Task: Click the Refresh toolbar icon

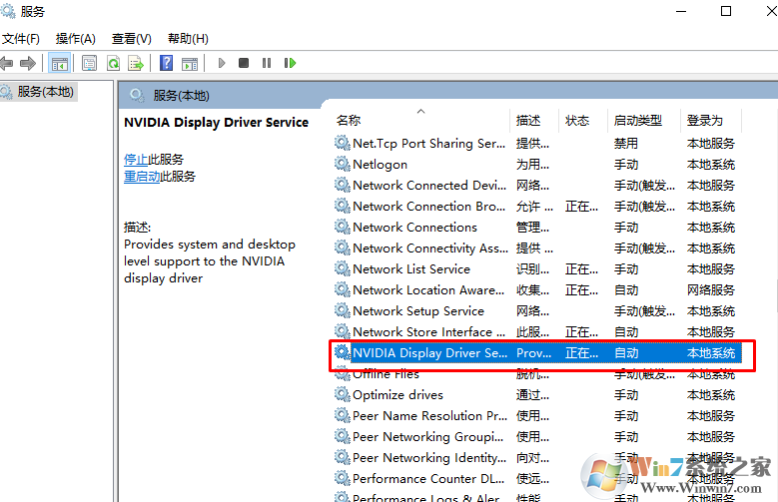Action: click(113, 63)
